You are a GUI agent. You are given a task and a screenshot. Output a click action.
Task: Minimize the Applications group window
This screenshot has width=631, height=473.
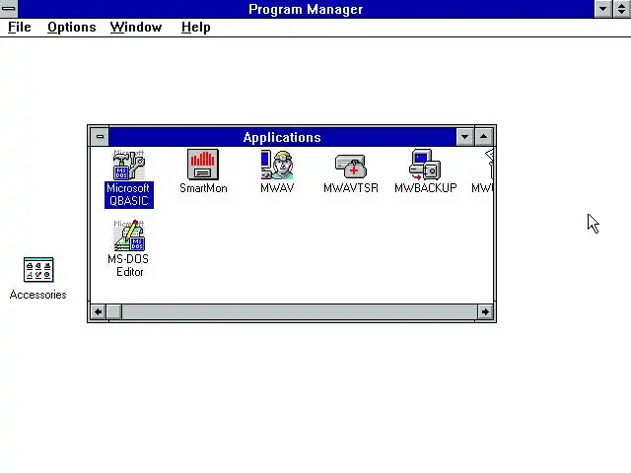[x=464, y=137]
